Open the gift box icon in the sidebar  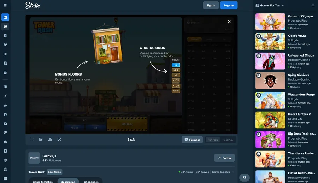[x=5, y=170]
